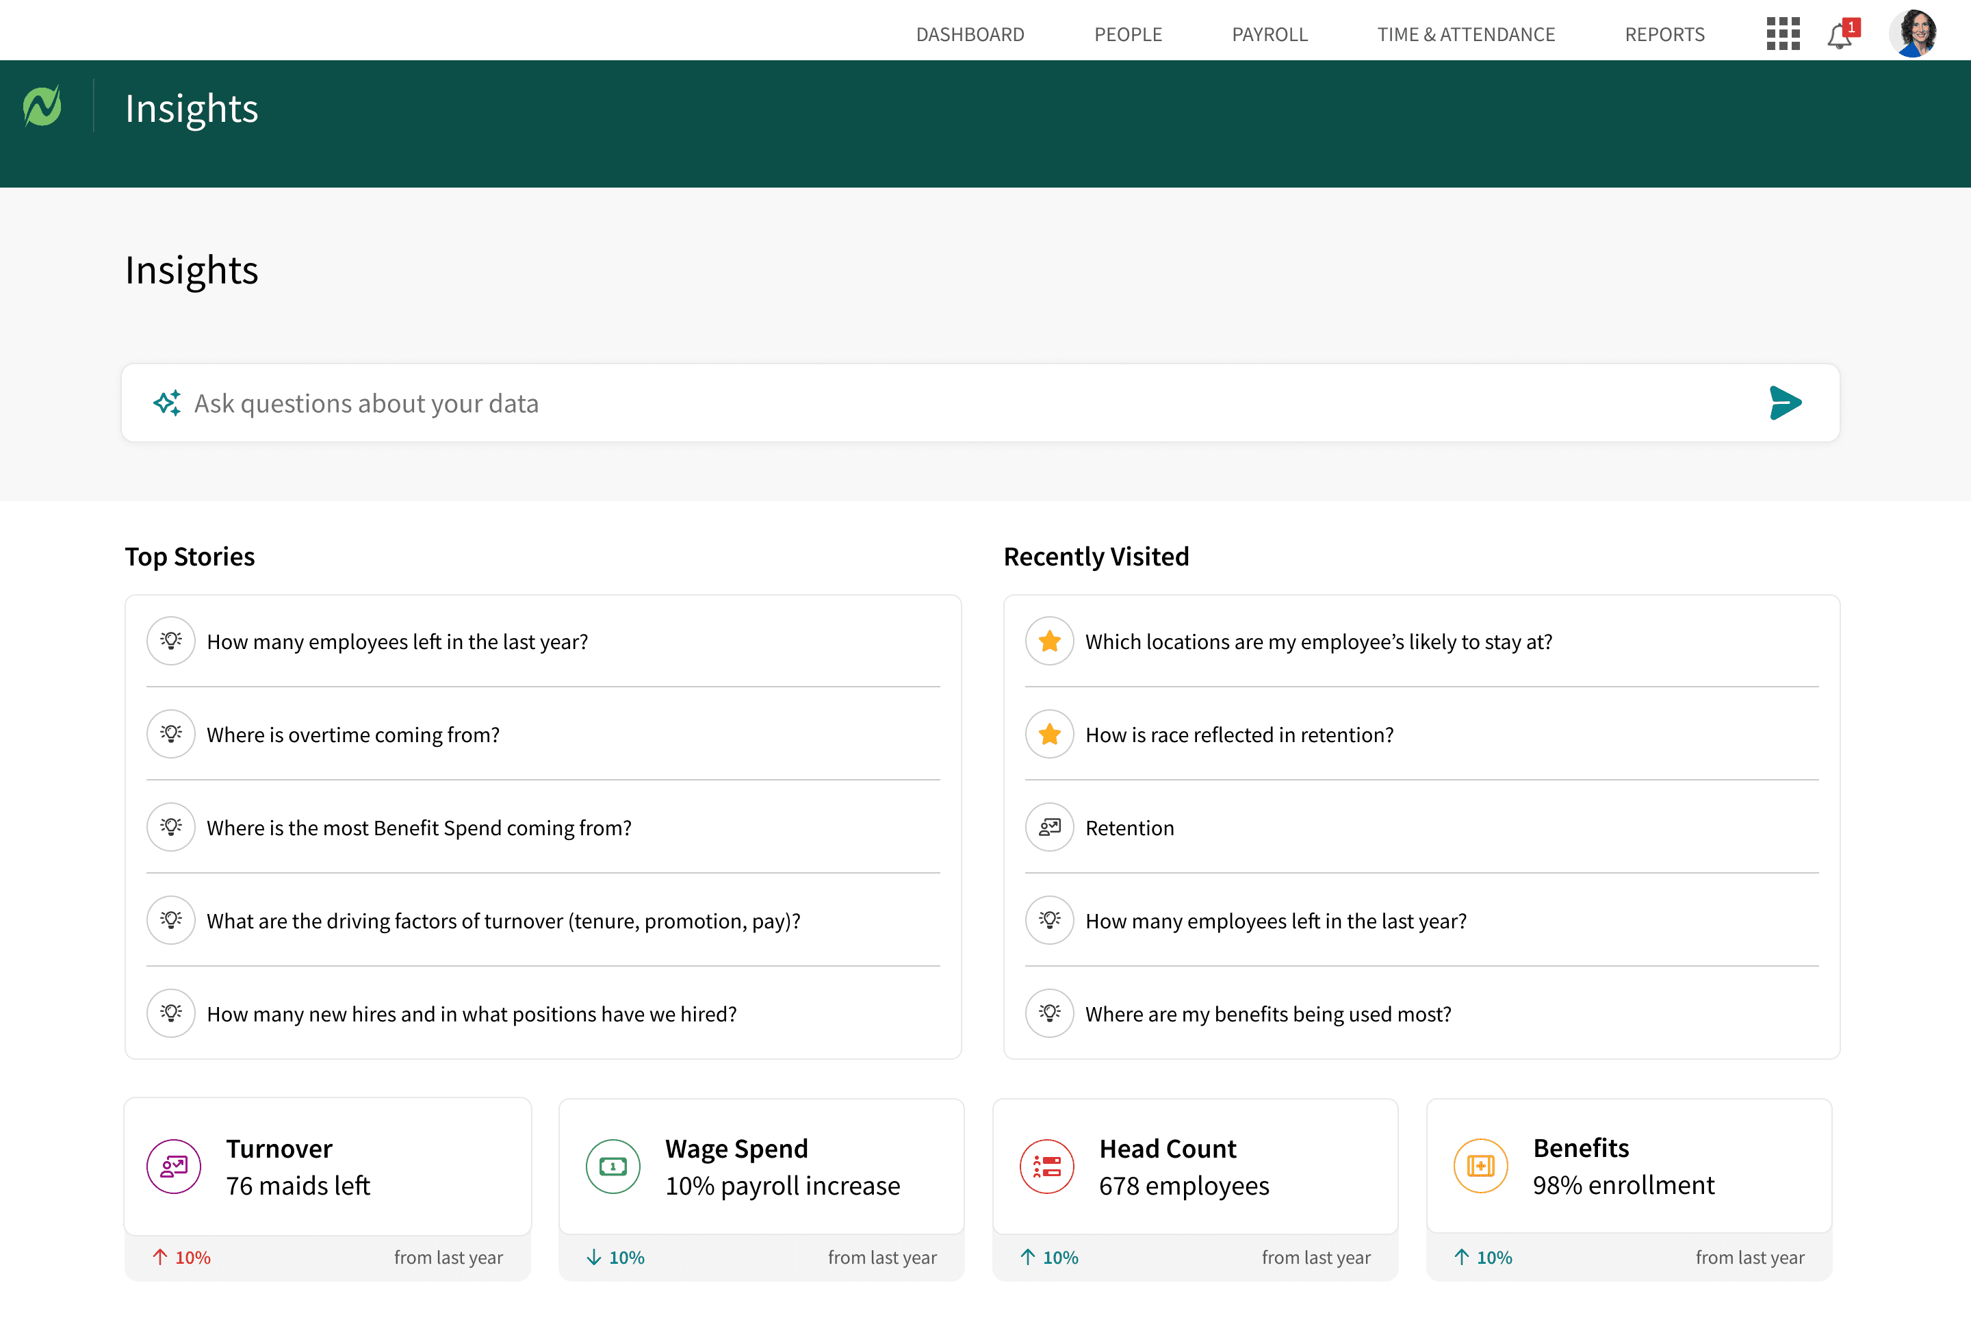Click the Turnover metric icon
Image resolution: width=1971 pixels, height=1335 pixels.
pyautogui.click(x=173, y=1166)
